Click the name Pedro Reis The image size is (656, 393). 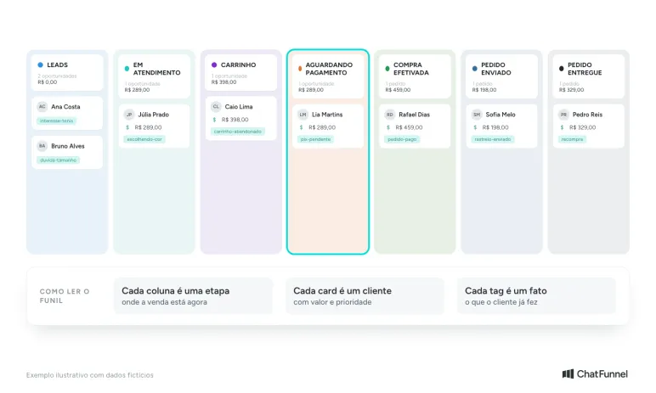point(587,115)
